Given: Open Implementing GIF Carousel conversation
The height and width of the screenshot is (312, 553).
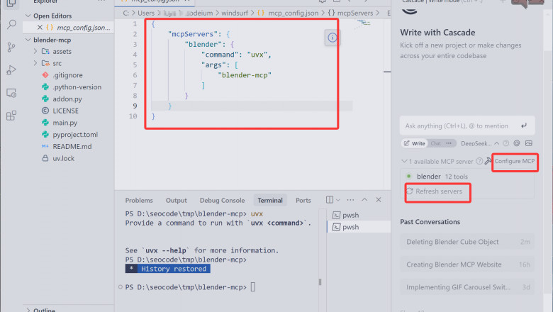Looking at the screenshot, I should (467, 287).
